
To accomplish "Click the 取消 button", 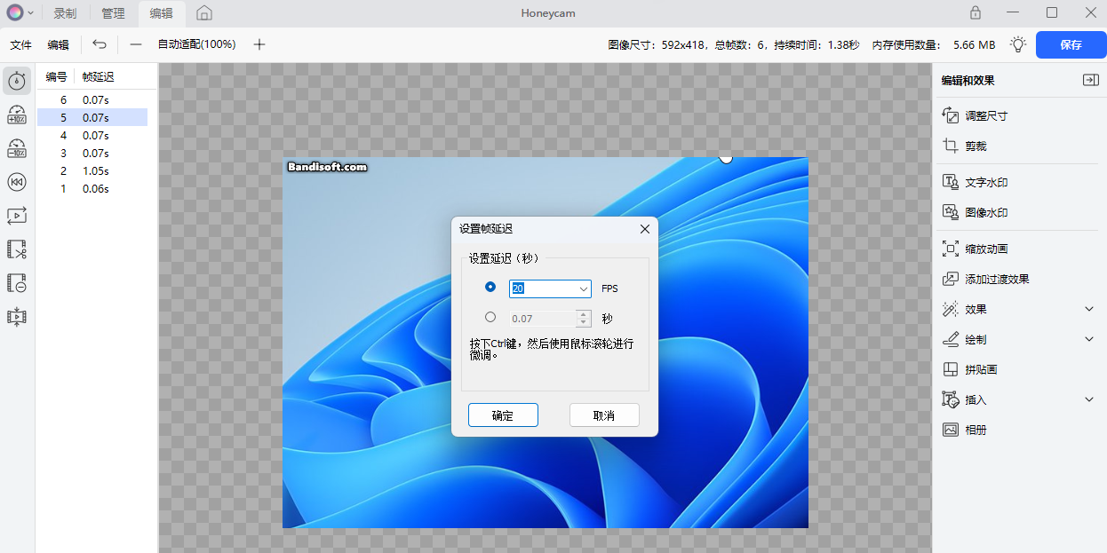I will pos(604,415).
